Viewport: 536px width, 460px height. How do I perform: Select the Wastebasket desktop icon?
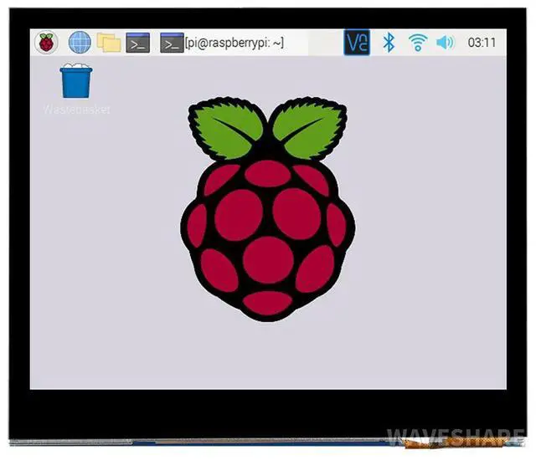pyautogui.click(x=76, y=81)
